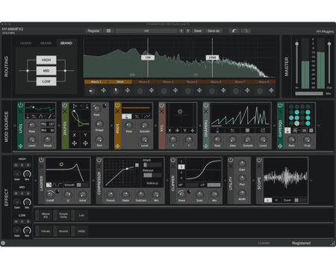This screenshot has height=269, width=336.
Task: Mute the HIGH band with M
Action: (16, 165)
